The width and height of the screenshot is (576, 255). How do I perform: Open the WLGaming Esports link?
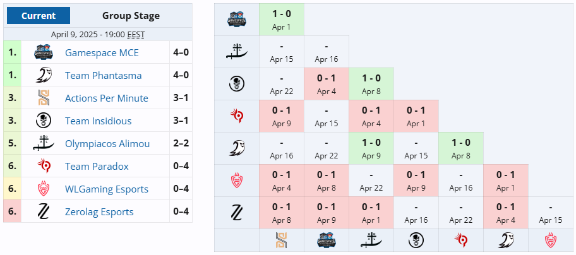107,189
